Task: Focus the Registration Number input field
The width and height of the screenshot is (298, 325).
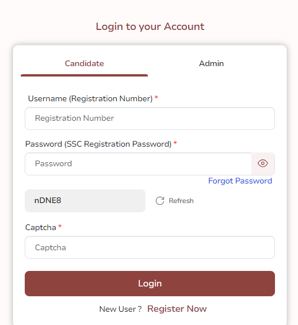Action: click(x=150, y=118)
